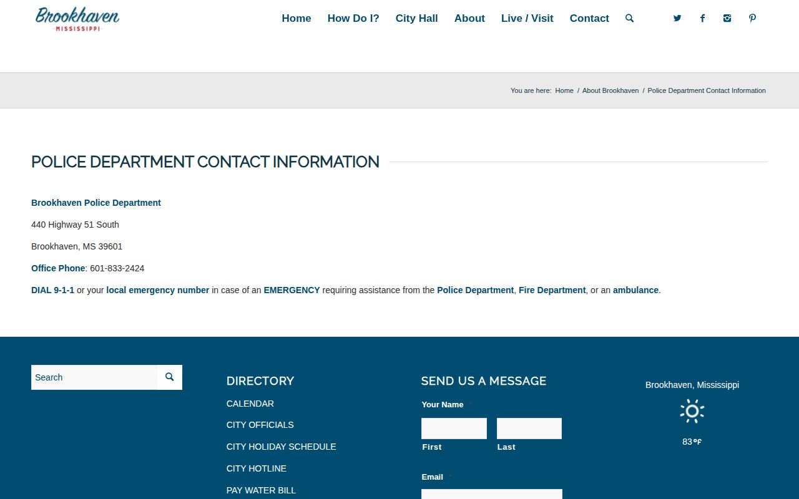Open the Pinterest icon in header
Image resolution: width=799 pixels, height=499 pixels.
coord(752,18)
